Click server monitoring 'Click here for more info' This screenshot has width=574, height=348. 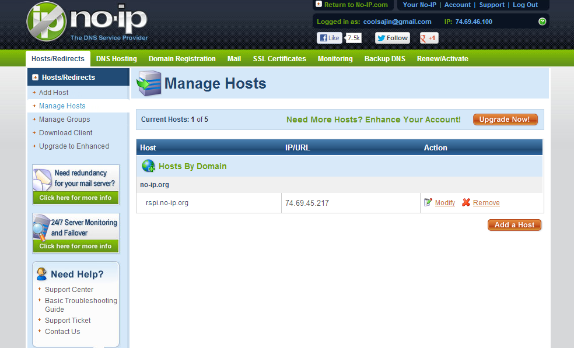pyautogui.click(x=75, y=246)
